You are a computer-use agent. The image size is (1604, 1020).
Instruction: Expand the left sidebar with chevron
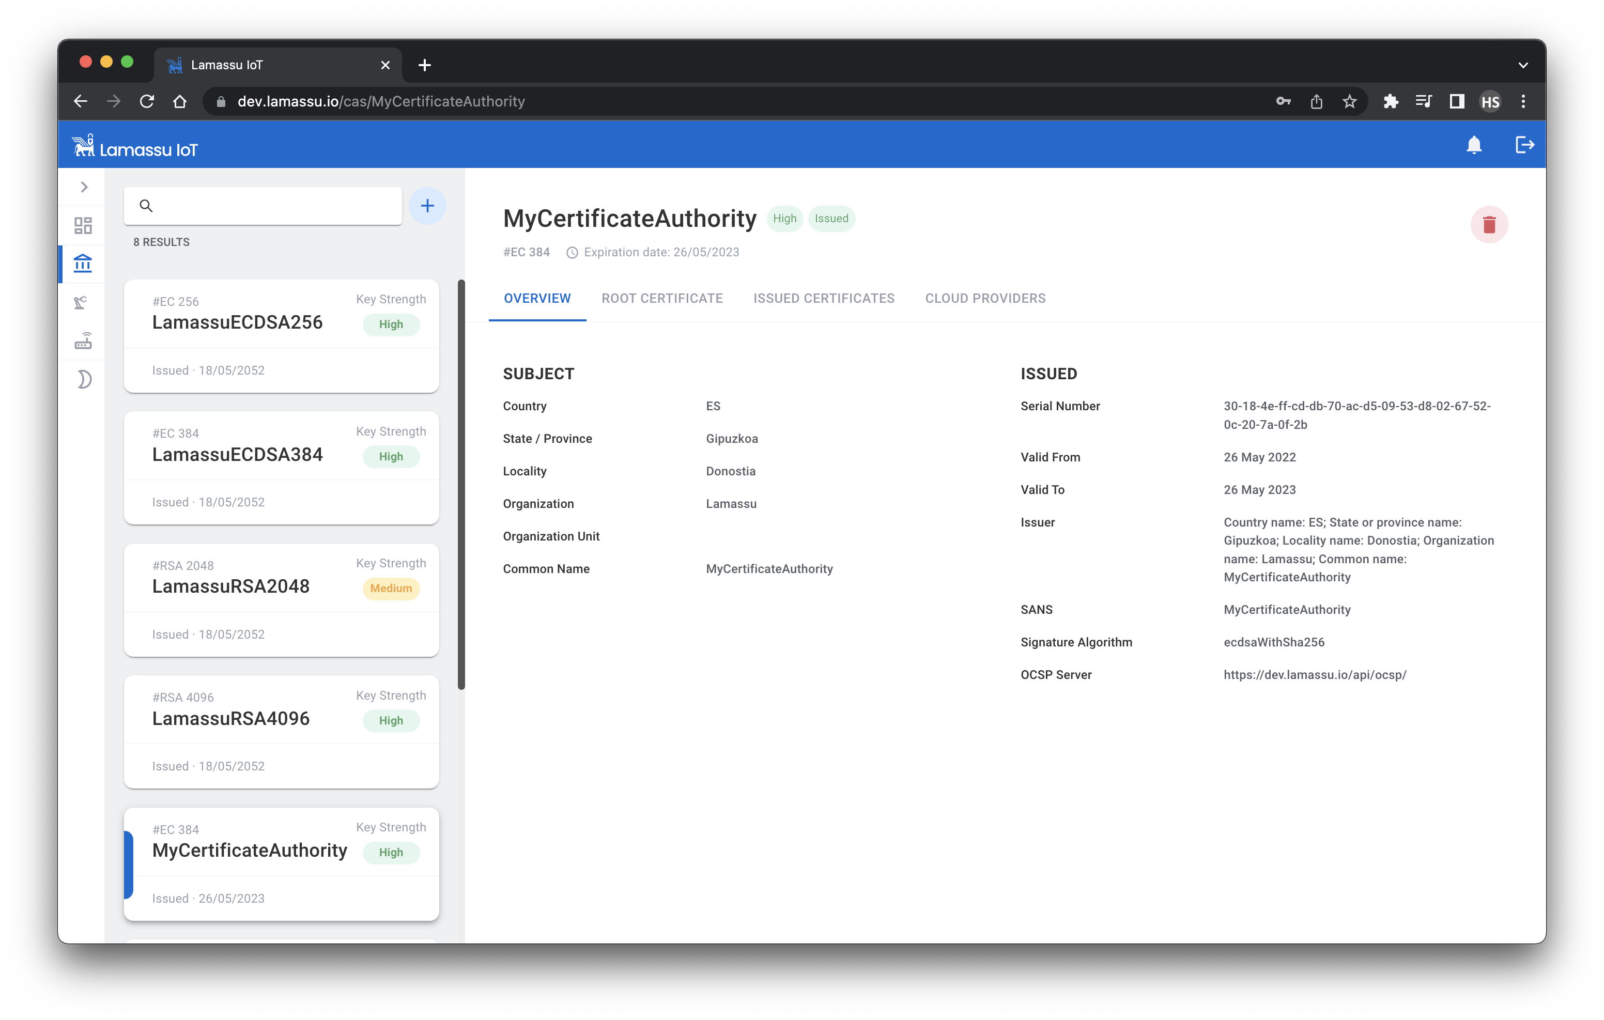[84, 187]
